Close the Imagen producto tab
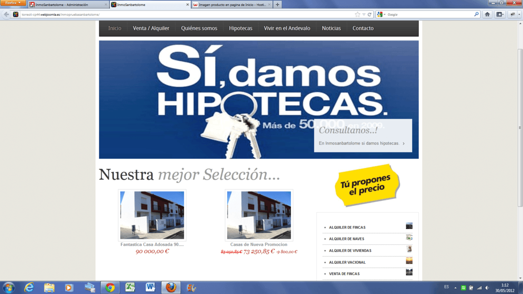The height and width of the screenshot is (294, 523). pos(270,5)
